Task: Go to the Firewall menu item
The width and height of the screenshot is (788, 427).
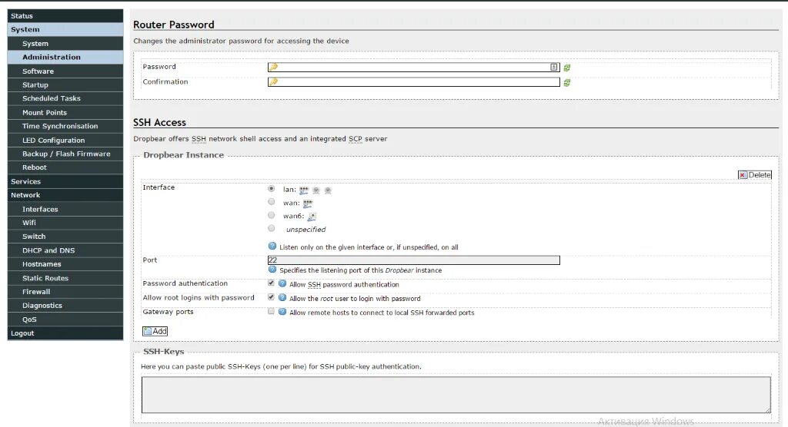Action: [x=36, y=292]
